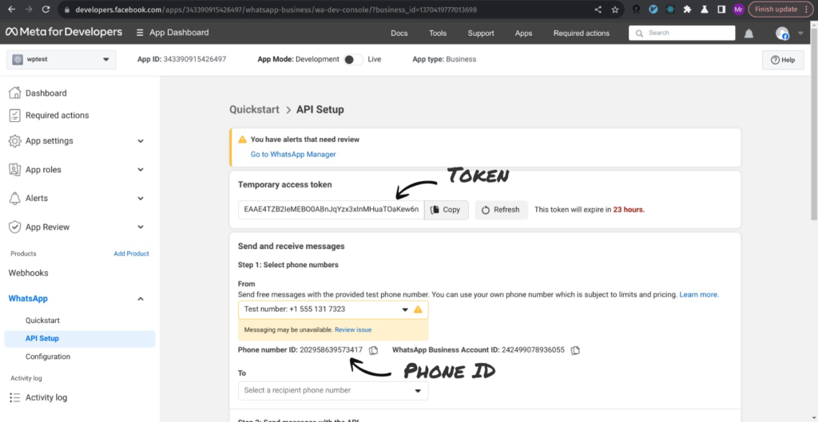Expand the Alerts section chevron

coord(141,199)
